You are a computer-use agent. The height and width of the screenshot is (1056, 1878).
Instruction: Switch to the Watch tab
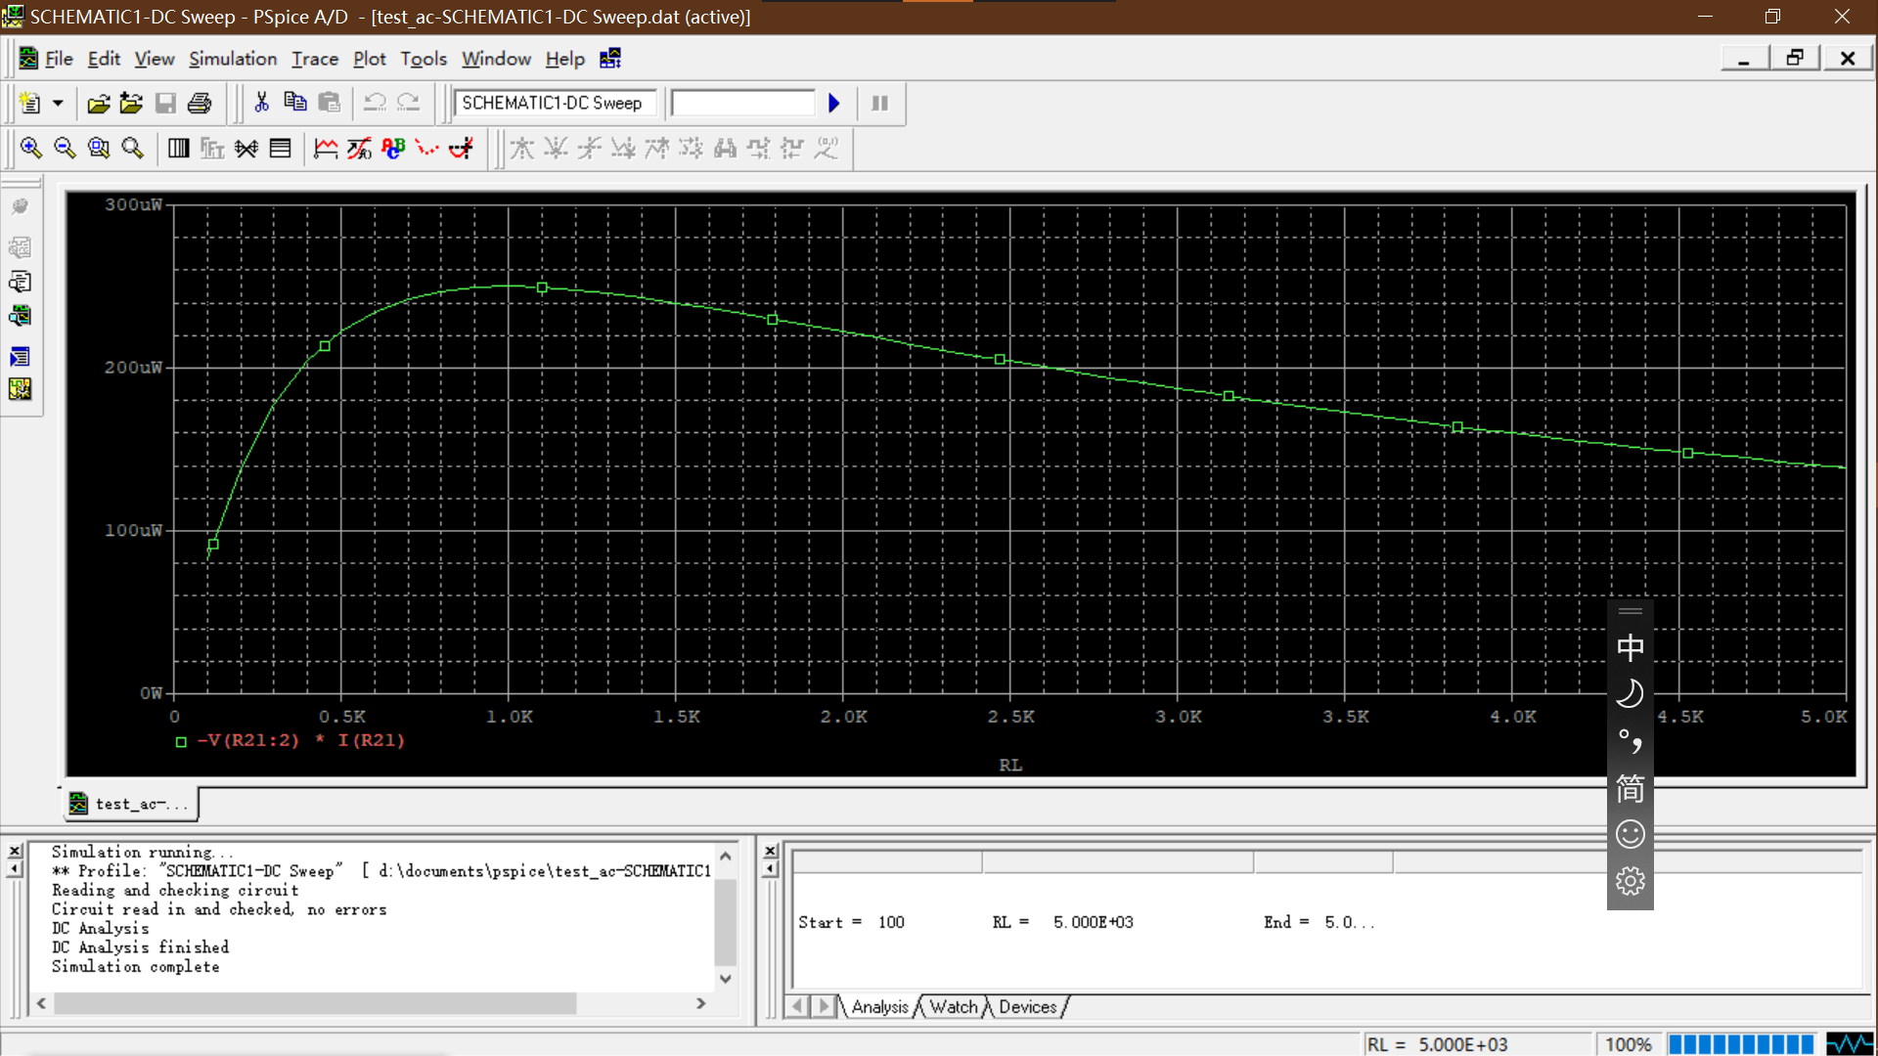tap(953, 1007)
